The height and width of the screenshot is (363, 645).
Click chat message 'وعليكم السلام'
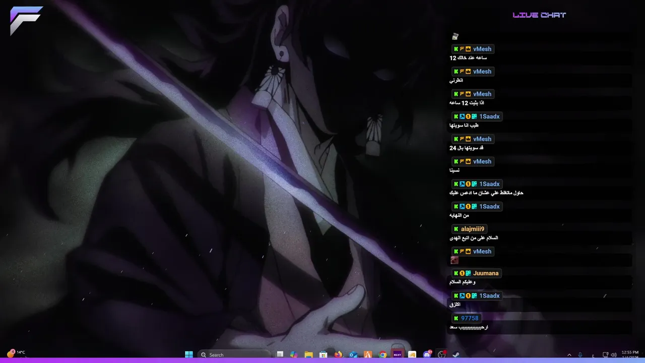pos(462,282)
